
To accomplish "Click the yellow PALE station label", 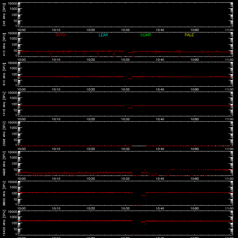I will point(189,35).
